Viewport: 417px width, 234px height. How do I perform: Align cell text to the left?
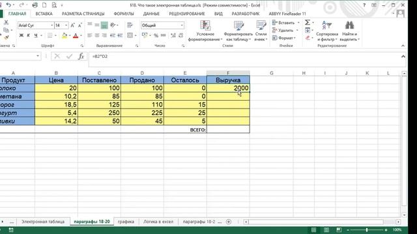pyautogui.click(x=90, y=35)
